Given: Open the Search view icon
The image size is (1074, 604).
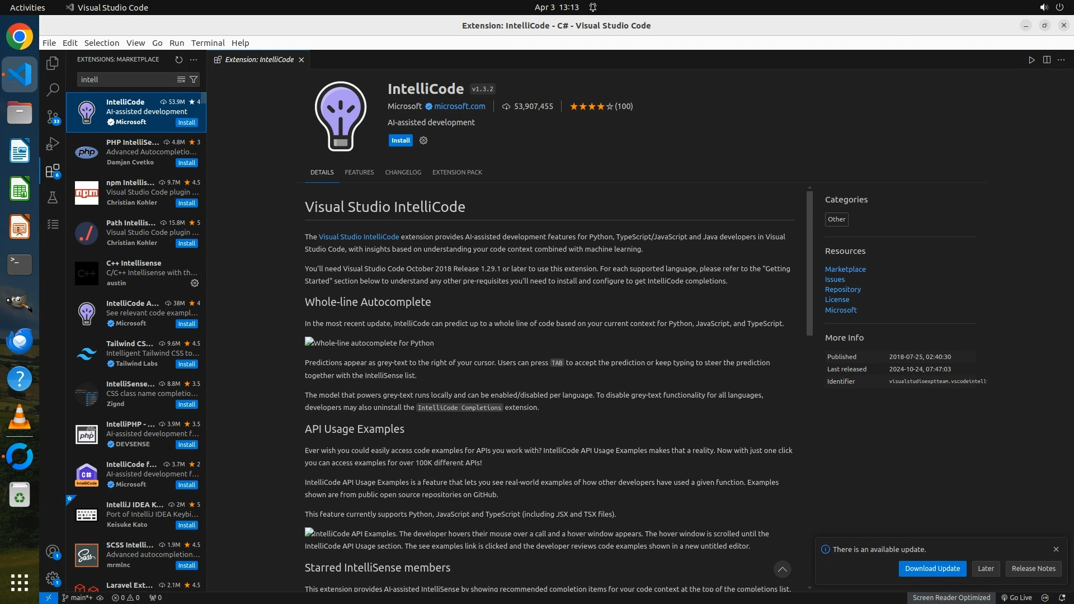Looking at the screenshot, I should (x=53, y=89).
